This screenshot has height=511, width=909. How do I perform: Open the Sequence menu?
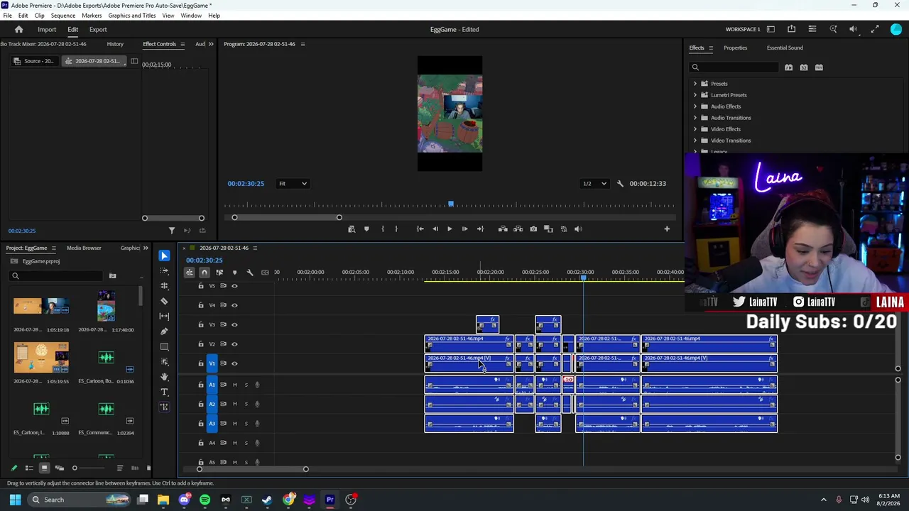[x=63, y=16]
